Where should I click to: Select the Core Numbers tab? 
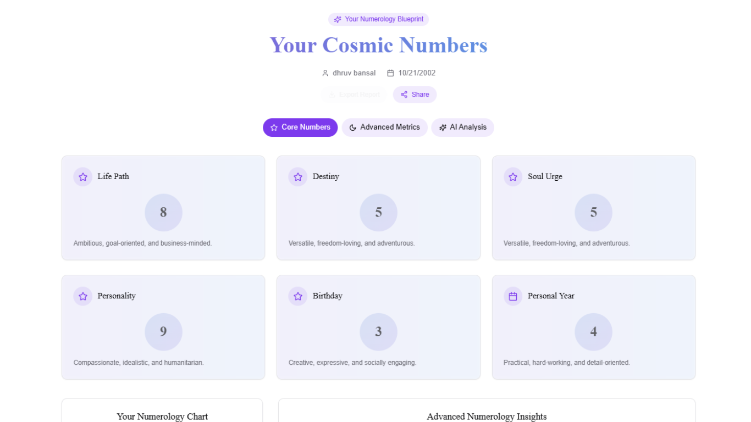[x=300, y=127]
